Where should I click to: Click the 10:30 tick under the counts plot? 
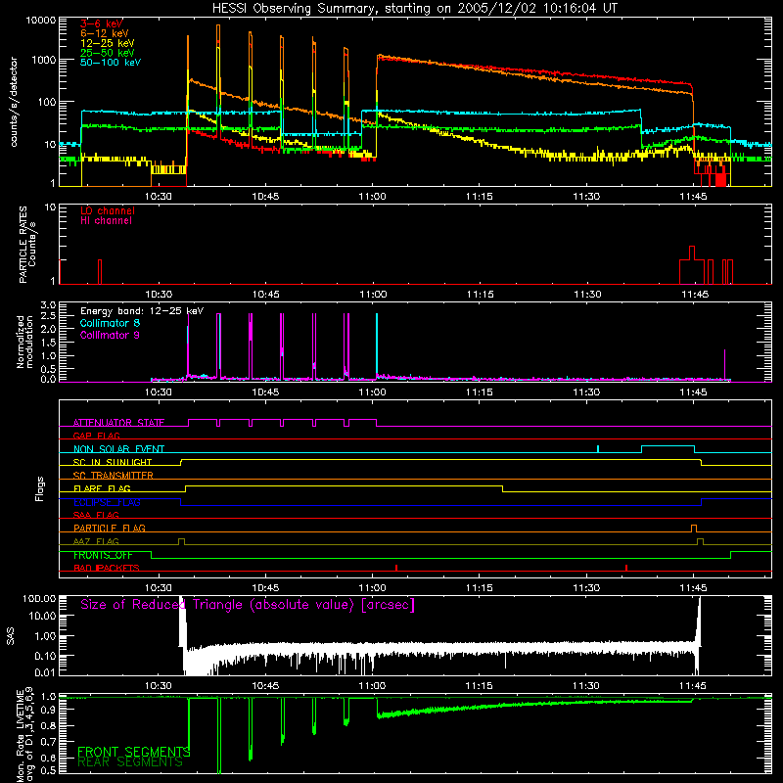click(158, 197)
